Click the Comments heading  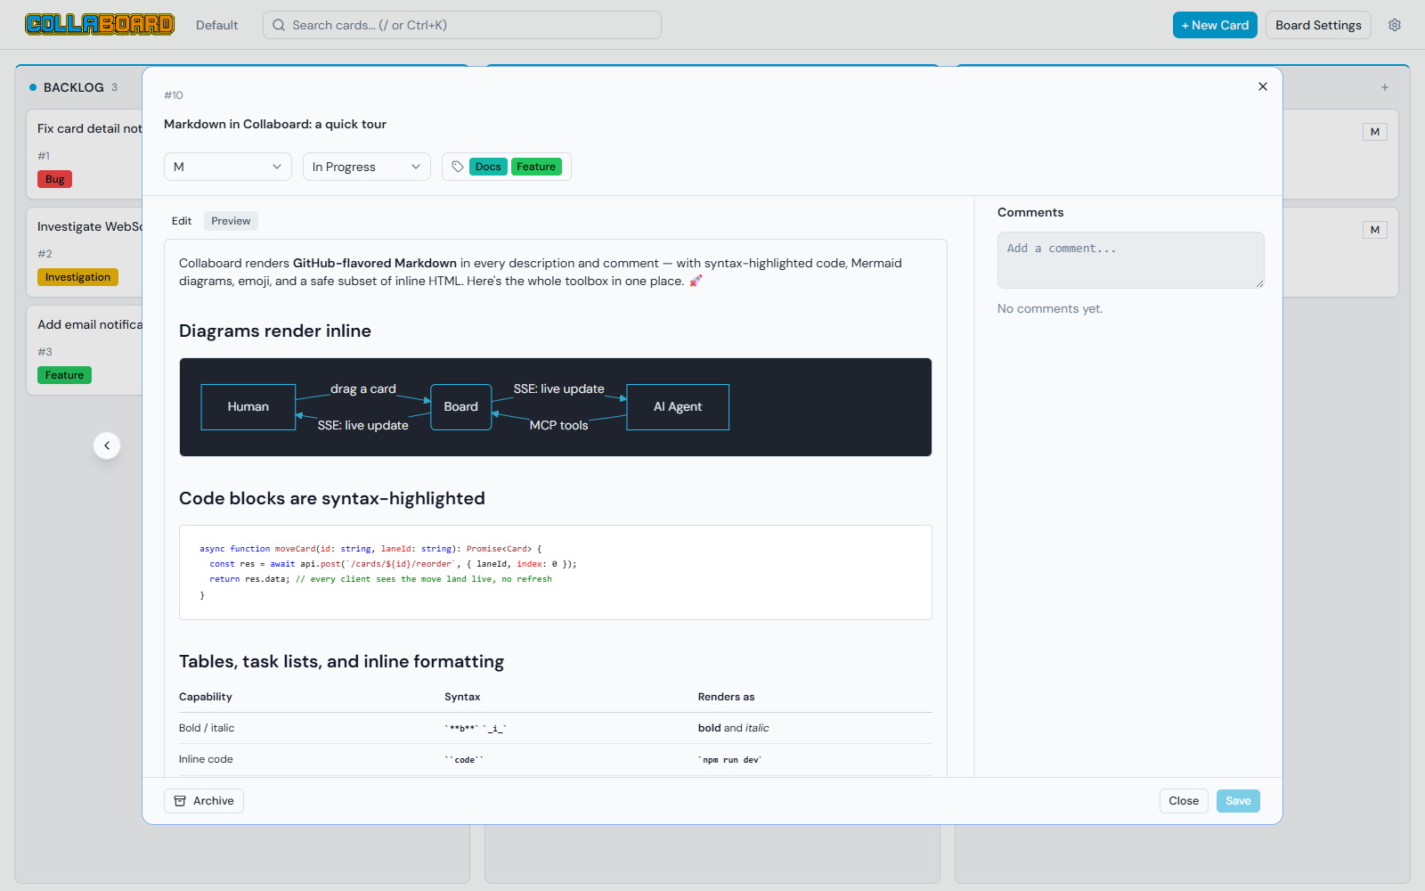[1030, 212]
